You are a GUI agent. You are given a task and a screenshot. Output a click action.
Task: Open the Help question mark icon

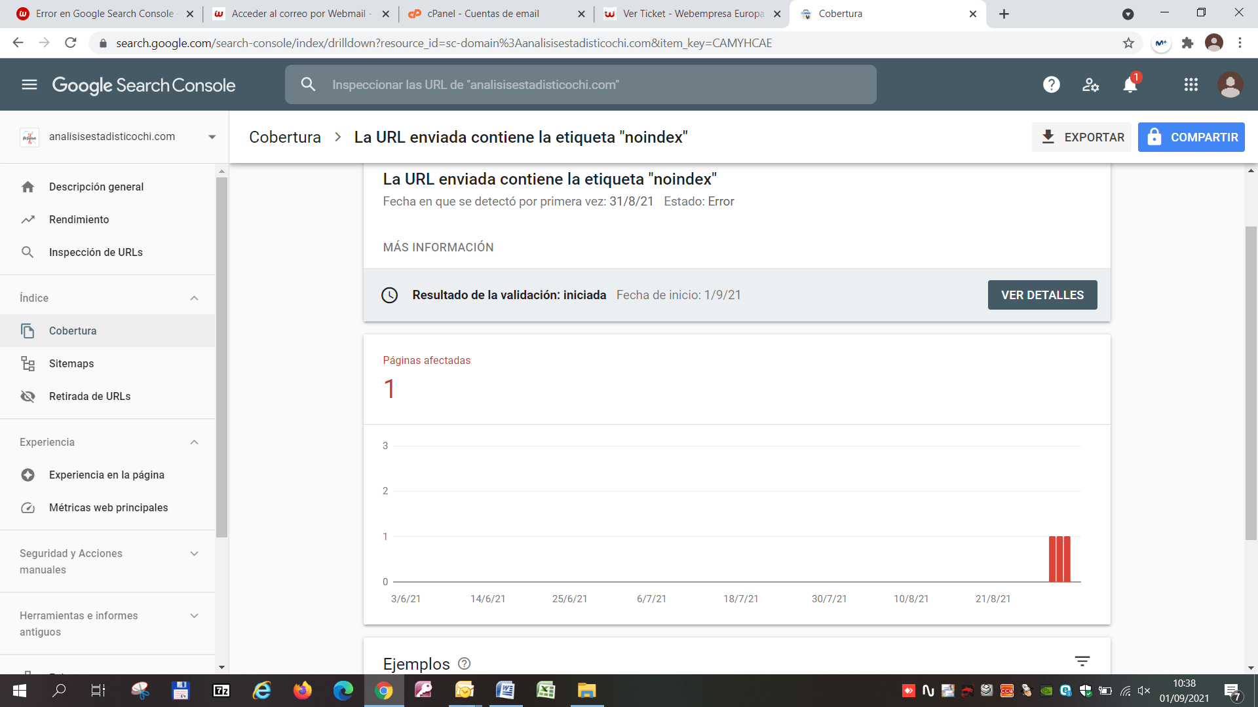tap(1051, 84)
